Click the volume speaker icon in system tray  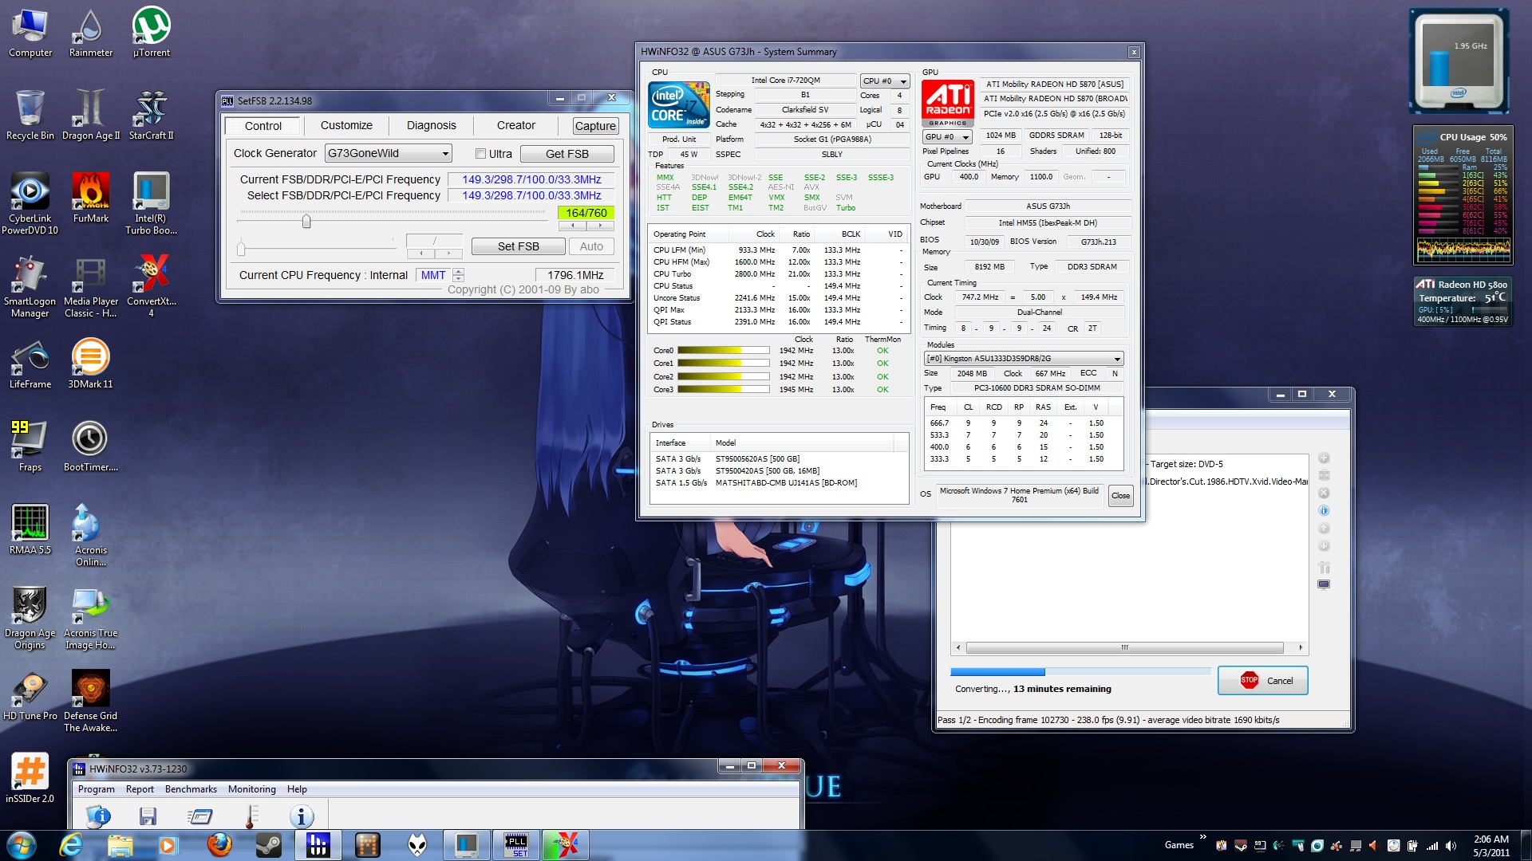tap(1451, 845)
